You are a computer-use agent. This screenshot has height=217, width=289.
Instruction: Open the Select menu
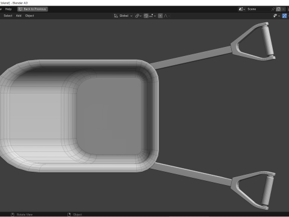tap(8, 16)
